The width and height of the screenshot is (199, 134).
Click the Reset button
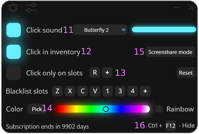tap(186, 73)
